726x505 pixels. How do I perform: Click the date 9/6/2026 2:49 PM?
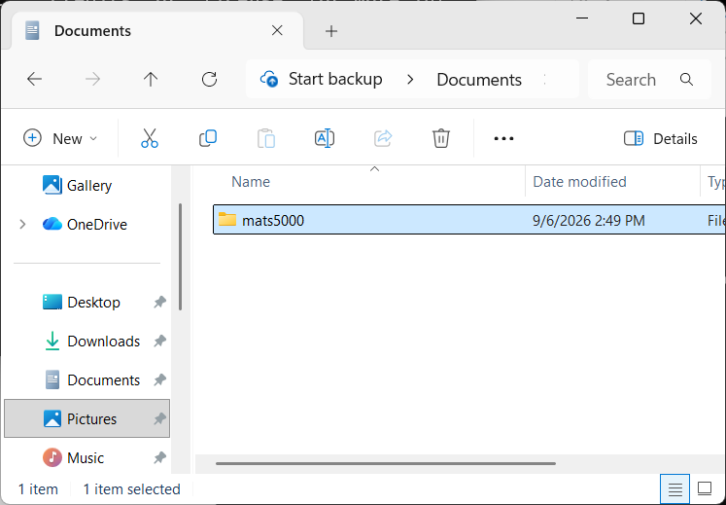pos(589,220)
